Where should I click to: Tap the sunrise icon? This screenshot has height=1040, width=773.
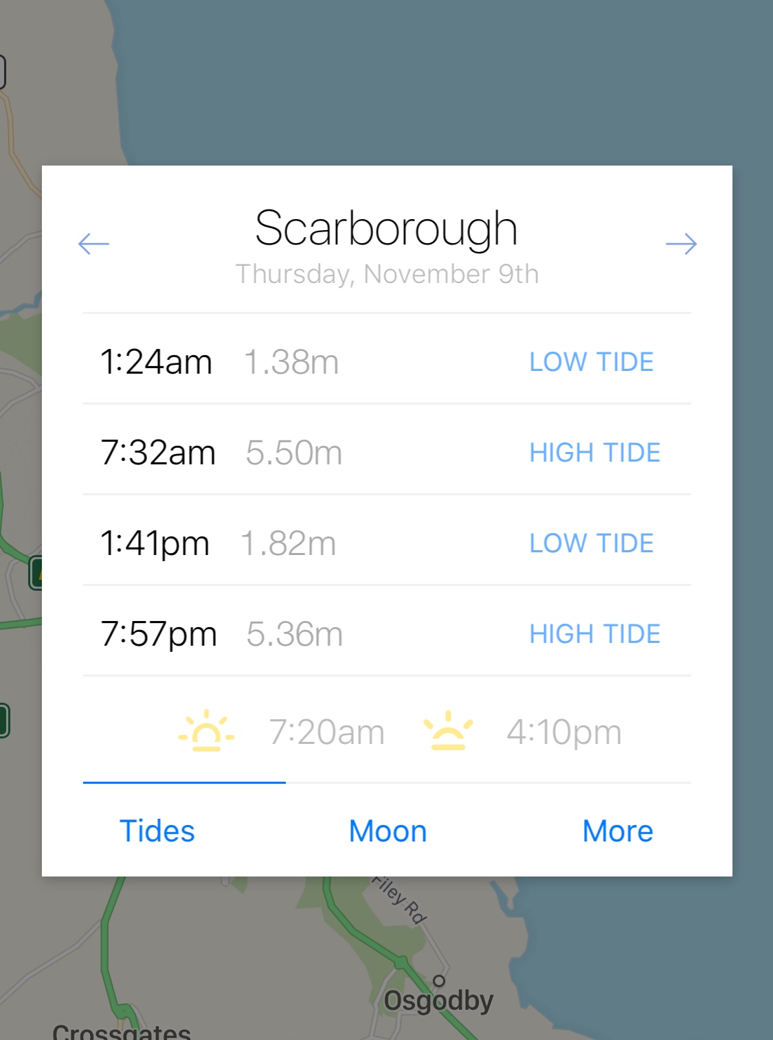tap(206, 731)
